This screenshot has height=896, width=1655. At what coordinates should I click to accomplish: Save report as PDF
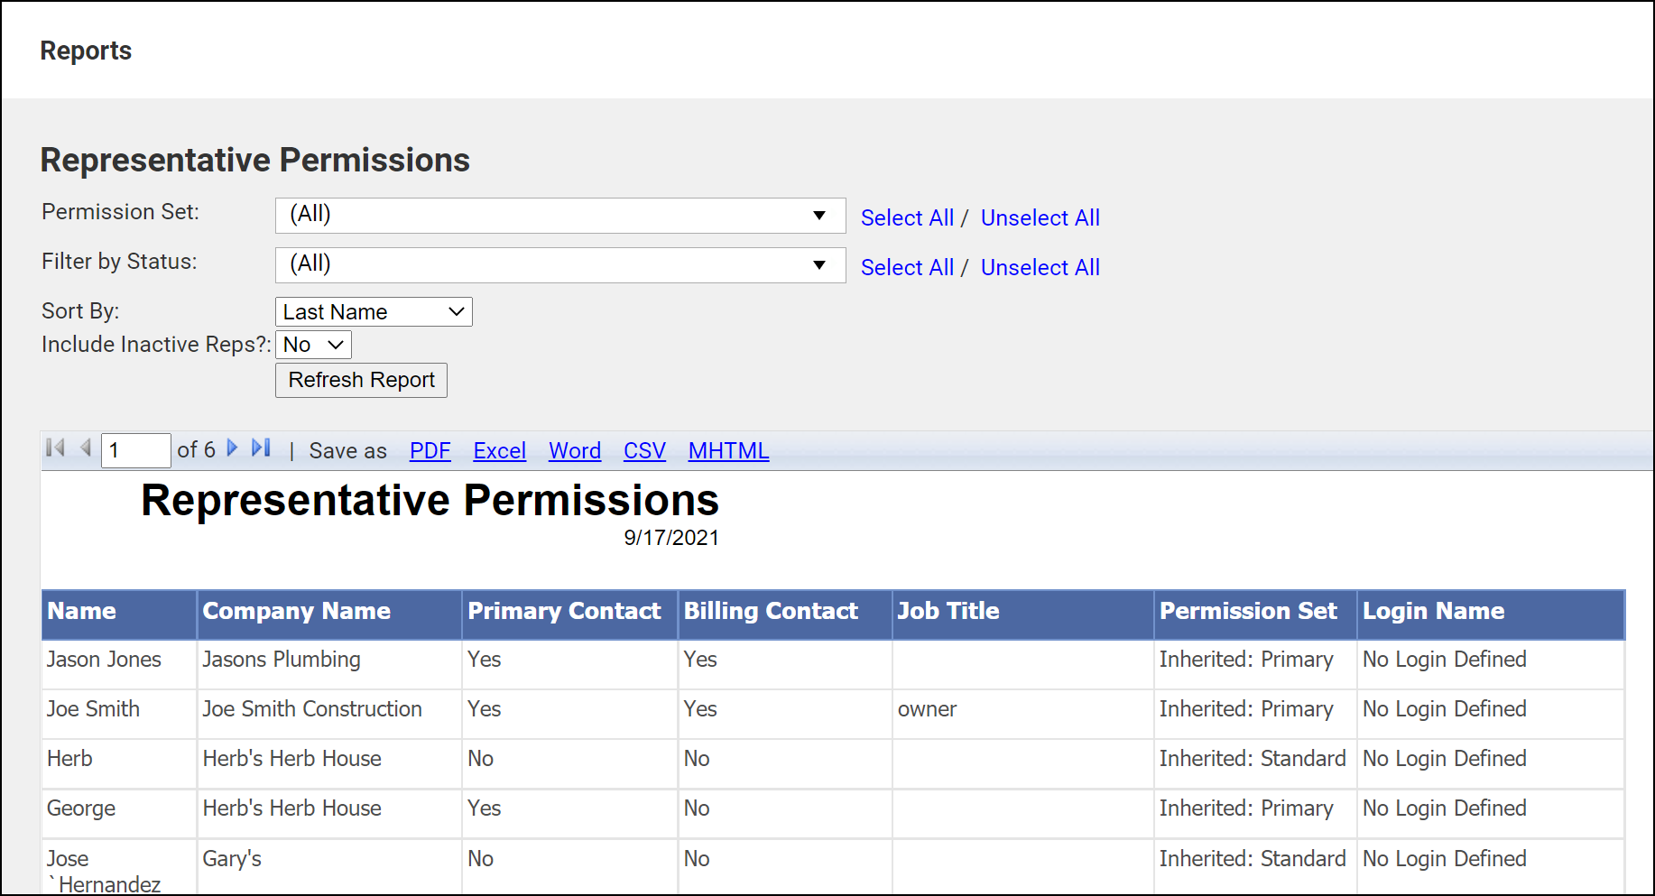click(x=430, y=451)
